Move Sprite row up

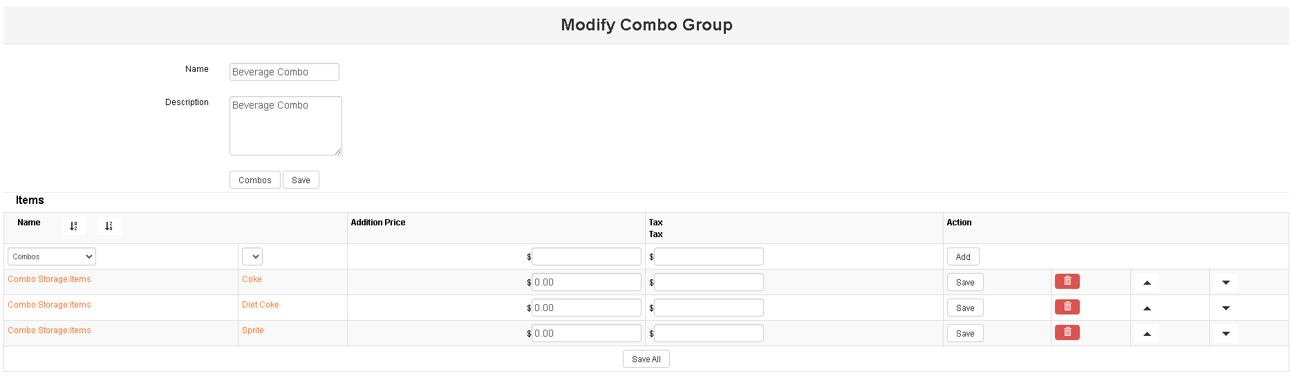[1147, 334]
